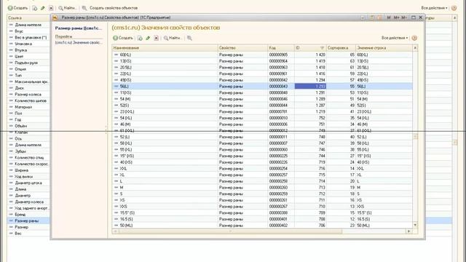Viewport: 466px width, 262px height.
Task: Open Все действия dropdown in Значения свойств window
Action: (x=395, y=38)
